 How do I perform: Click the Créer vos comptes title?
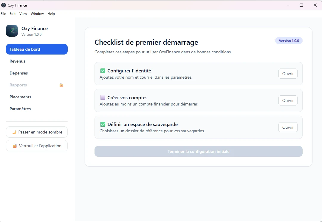(x=127, y=98)
